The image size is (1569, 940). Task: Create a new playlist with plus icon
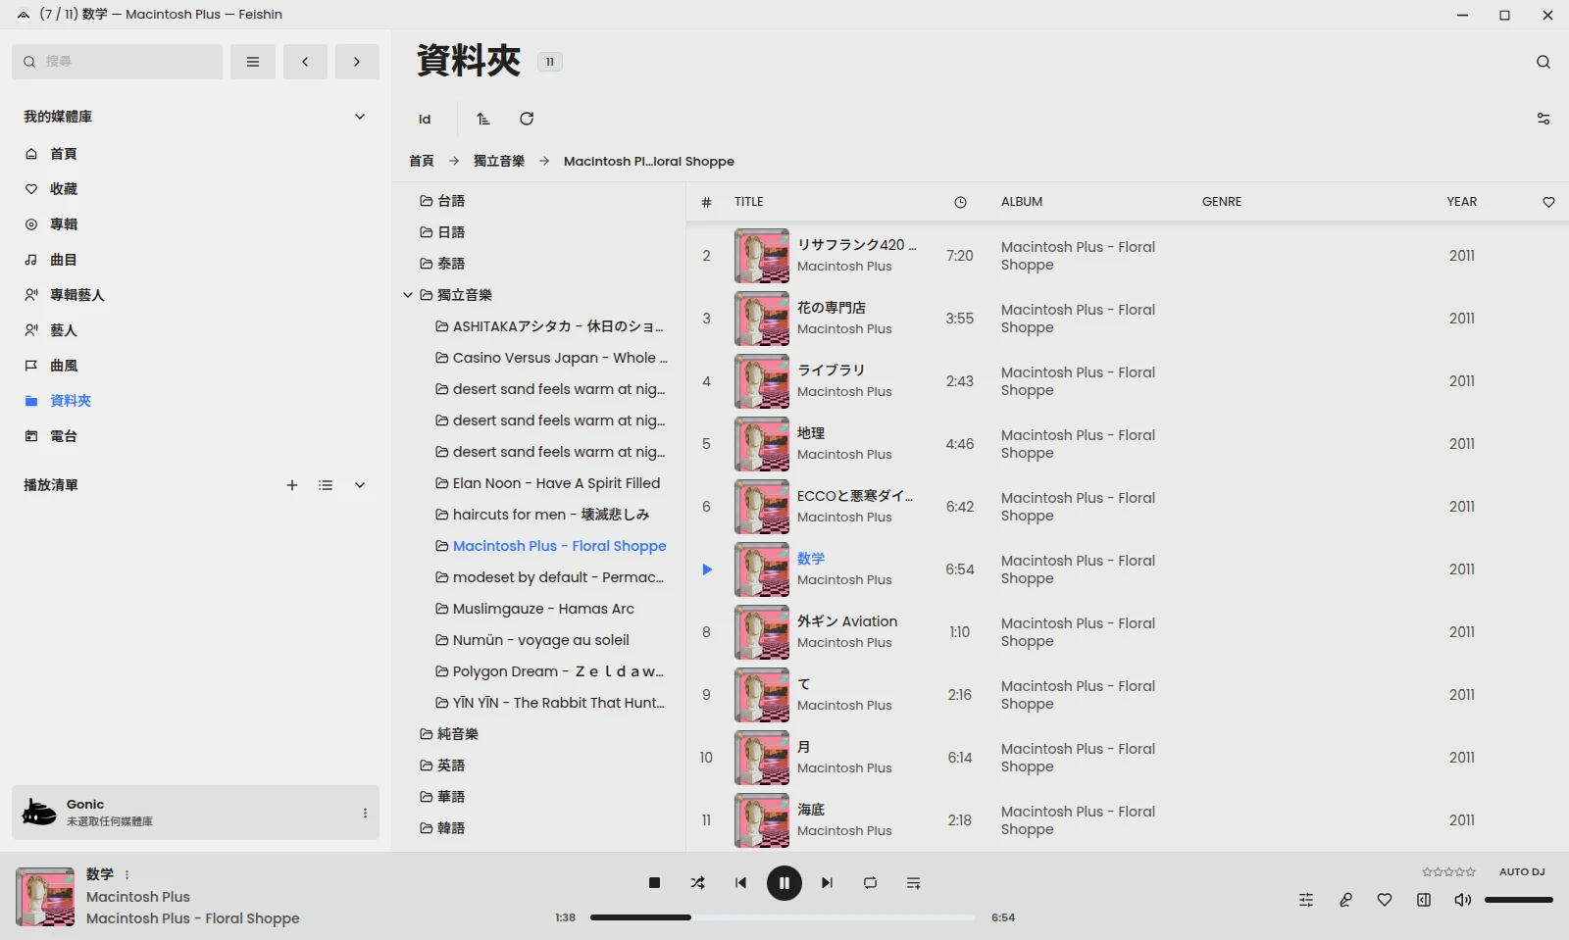pos(291,485)
